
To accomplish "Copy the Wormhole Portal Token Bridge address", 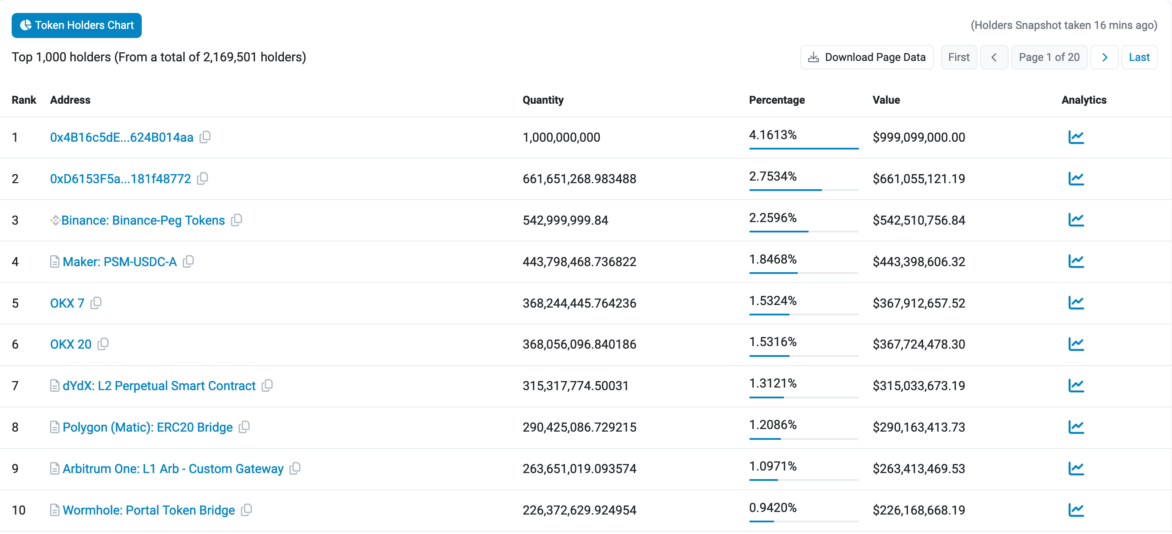I will [x=247, y=509].
